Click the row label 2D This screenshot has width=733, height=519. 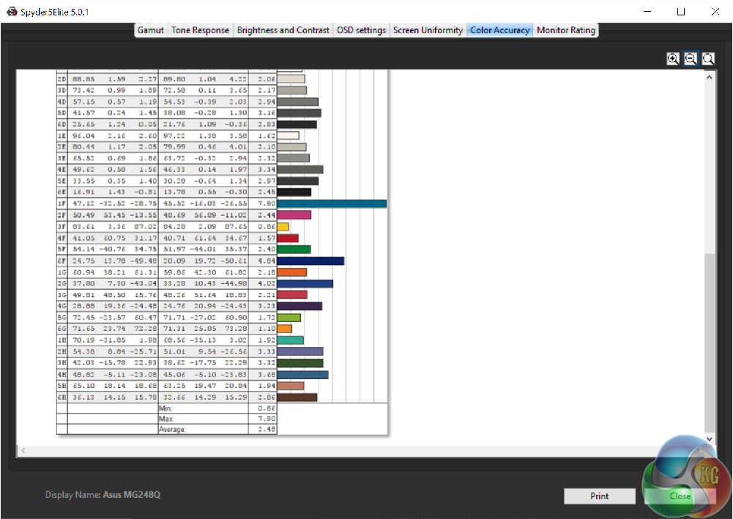pyautogui.click(x=62, y=79)
